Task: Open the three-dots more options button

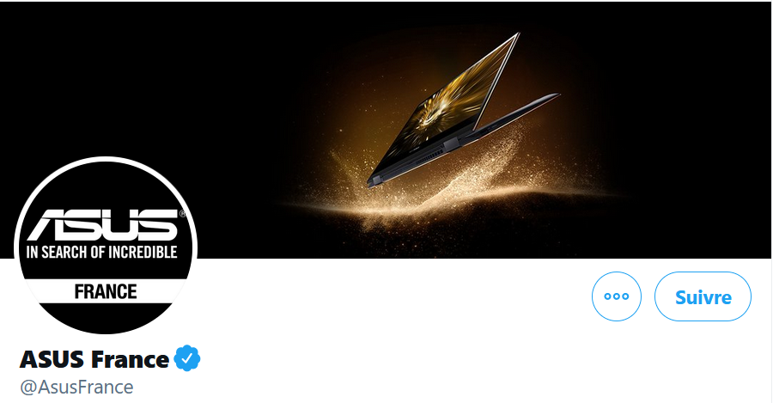Action: (616, 296)
